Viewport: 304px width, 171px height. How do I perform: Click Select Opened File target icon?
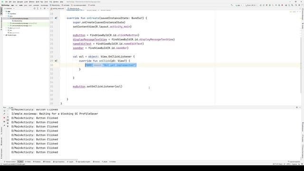point(35,9)
